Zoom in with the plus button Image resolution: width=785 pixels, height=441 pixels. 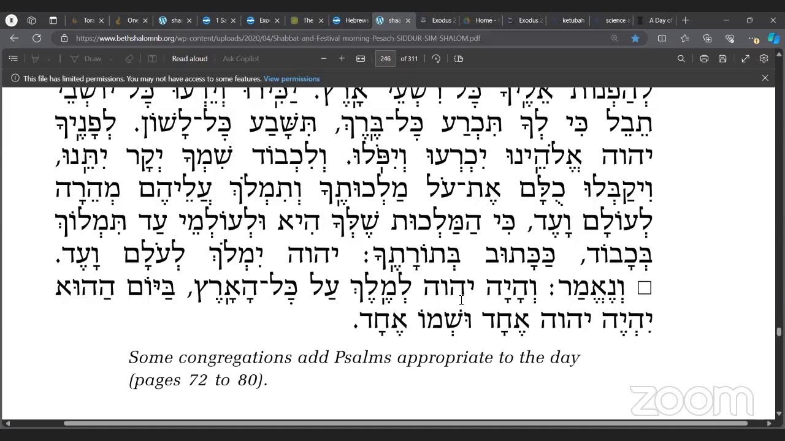[x=342, y=59]
